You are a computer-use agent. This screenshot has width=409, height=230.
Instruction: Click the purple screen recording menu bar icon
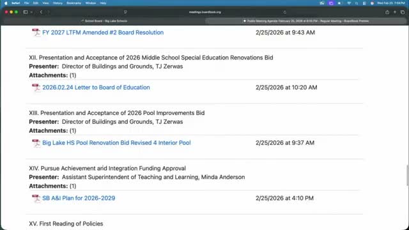click(x=331, y=3)
